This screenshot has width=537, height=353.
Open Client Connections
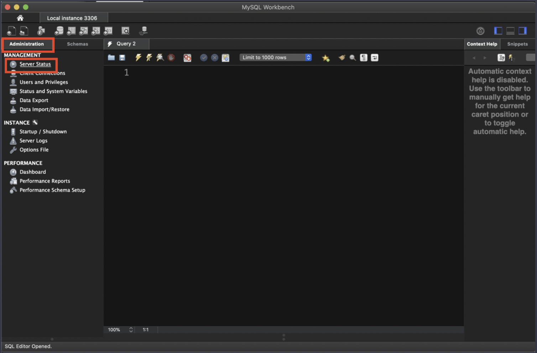pyautogui.click(x=42, y=73)
